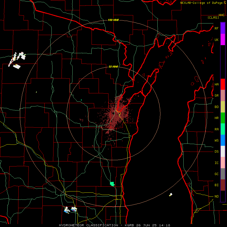
Task: Click the NEXLAB-College of DuPage text
Action: click(x=201, y=3)
